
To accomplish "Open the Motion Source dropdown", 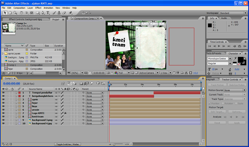I will point(235,90).
